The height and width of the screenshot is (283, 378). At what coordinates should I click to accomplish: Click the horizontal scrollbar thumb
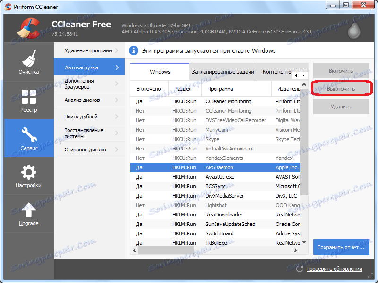click(x=166, y=250)
